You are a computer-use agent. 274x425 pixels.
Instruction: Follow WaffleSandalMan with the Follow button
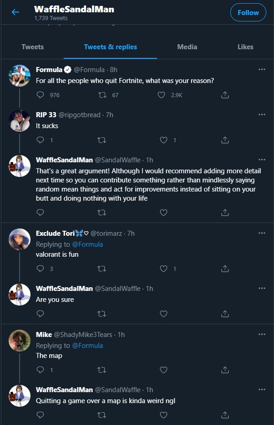[x=248, y=13]
